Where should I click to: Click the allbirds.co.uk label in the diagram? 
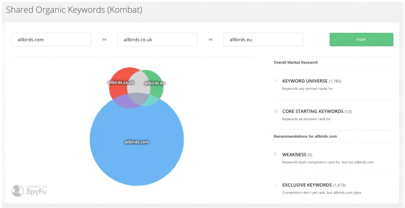121,82
